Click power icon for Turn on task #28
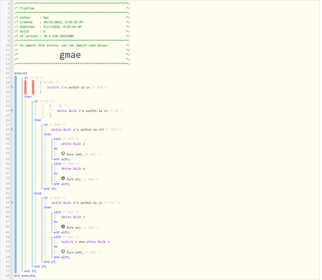Image resolution: width=322 pixels, height=280 pixels. click(x=63, y=226)
